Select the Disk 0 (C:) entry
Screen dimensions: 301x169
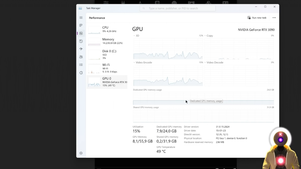tap(107, 55)
